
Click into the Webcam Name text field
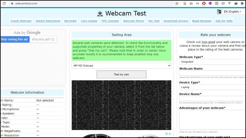pyautogui.click(x=212, y=73)
